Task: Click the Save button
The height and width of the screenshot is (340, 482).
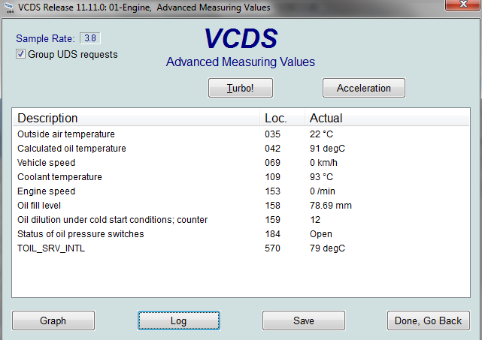Action: click(304, 320)
